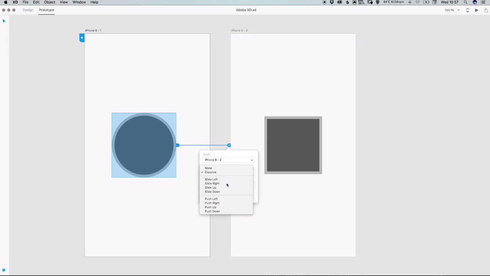490x276 pixels.
Task: Click the share prototype icon
Action: click(x=486, y=10)
